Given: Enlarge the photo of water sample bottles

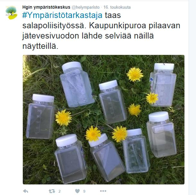Looking at the screenshot, I should 103,120.
